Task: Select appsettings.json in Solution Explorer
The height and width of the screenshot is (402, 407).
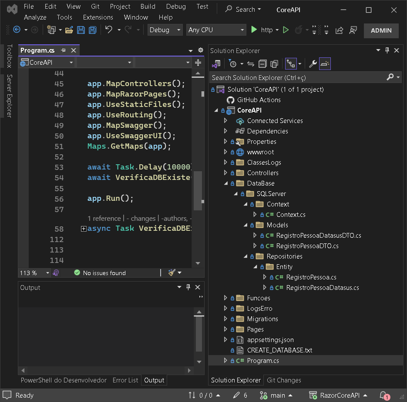Action: (270, 339)
